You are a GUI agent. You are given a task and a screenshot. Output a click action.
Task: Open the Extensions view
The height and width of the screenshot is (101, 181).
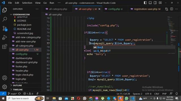5,47
